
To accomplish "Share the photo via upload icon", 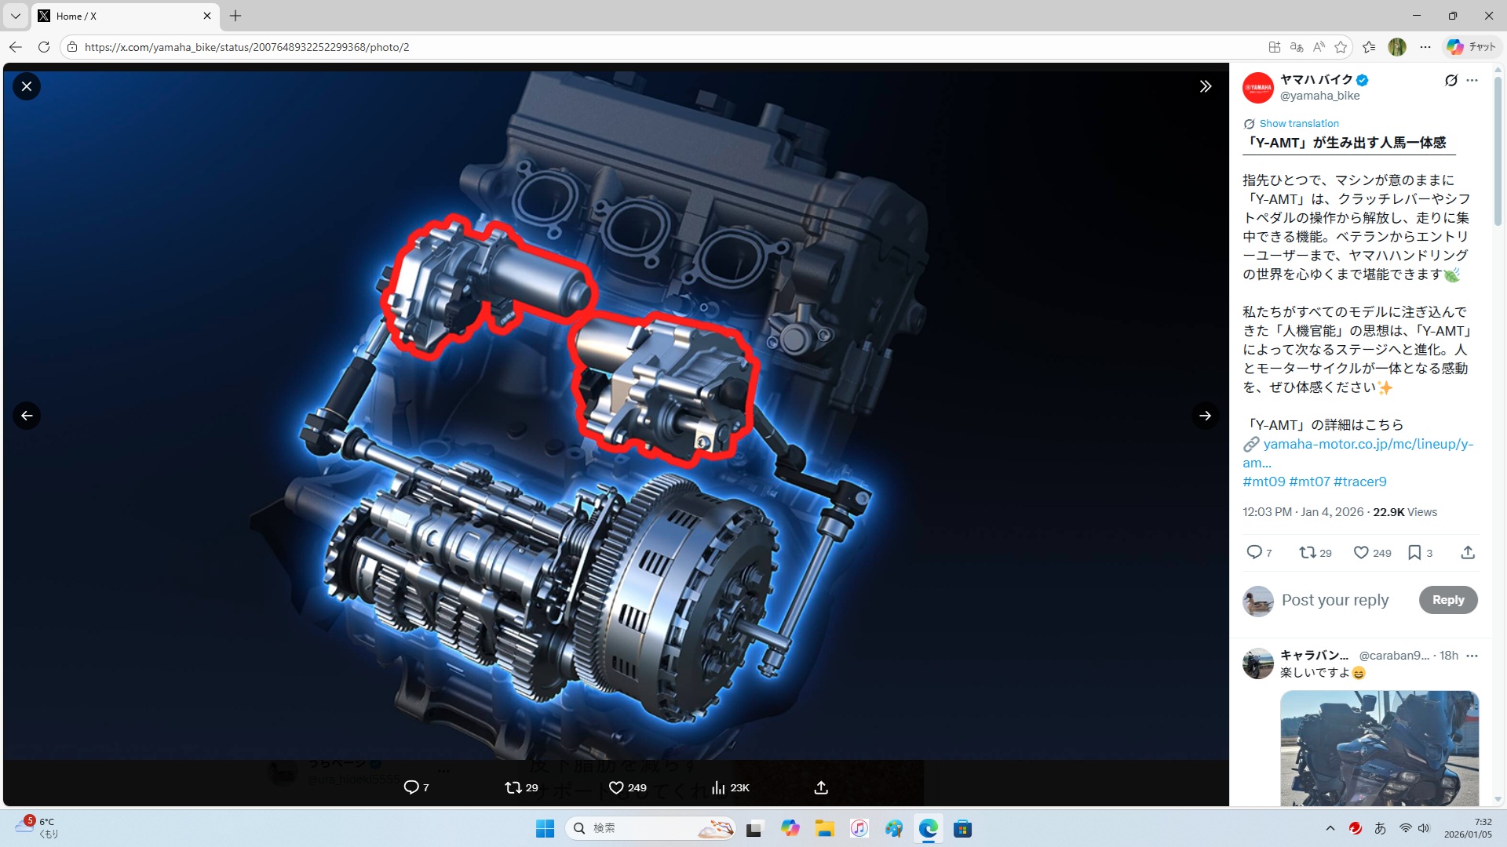I will [x=821, y=787].
